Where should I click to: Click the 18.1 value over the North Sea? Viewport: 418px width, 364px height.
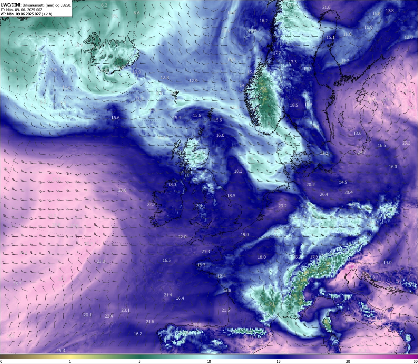pos(238,171)
